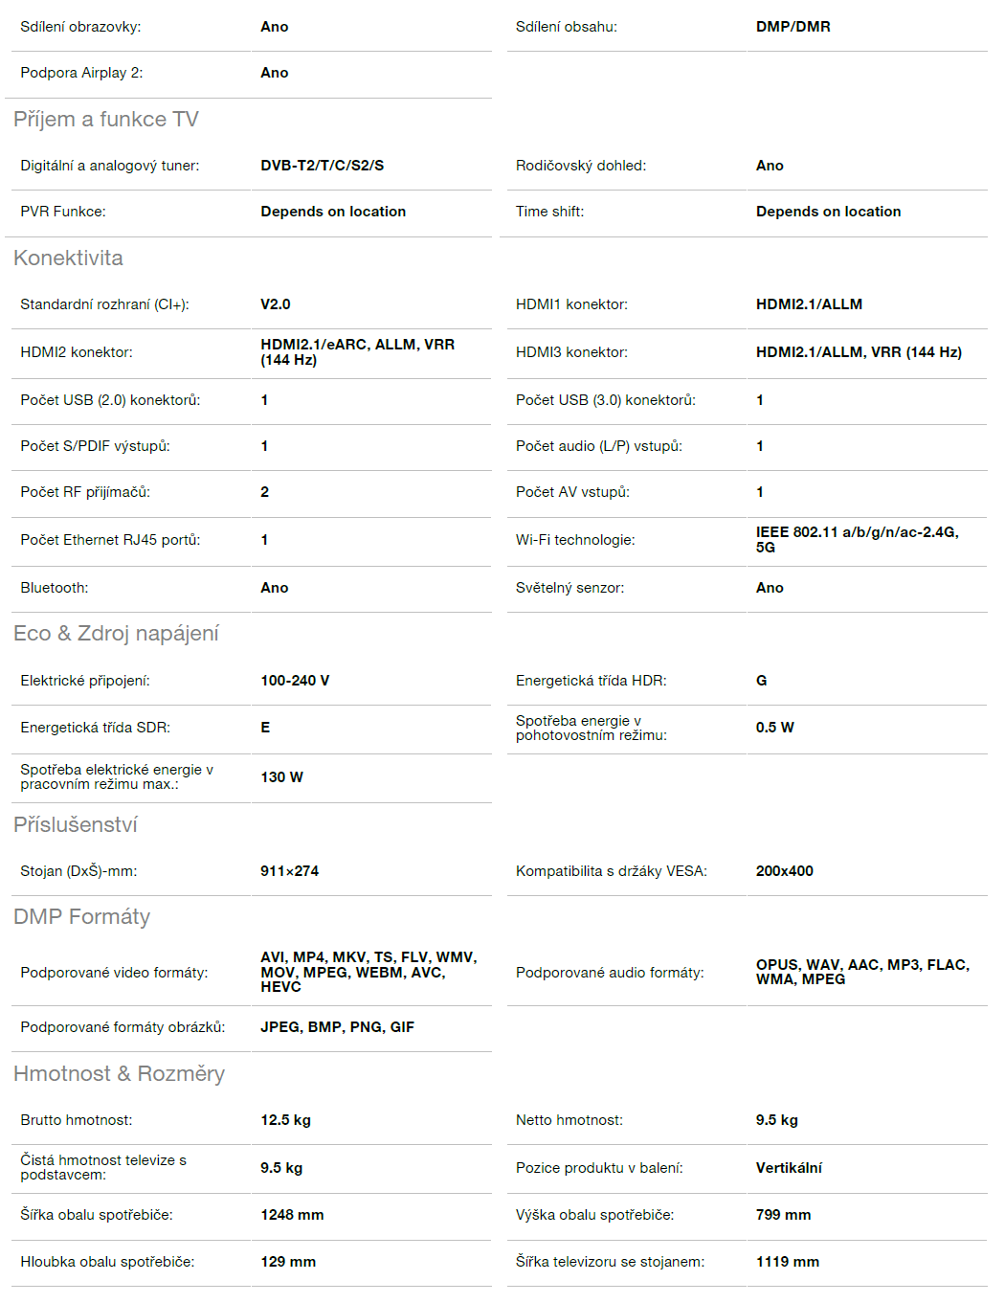Click the supported video formats list
Viewport: 1005px width, 1303px height.
click(368, 972)
